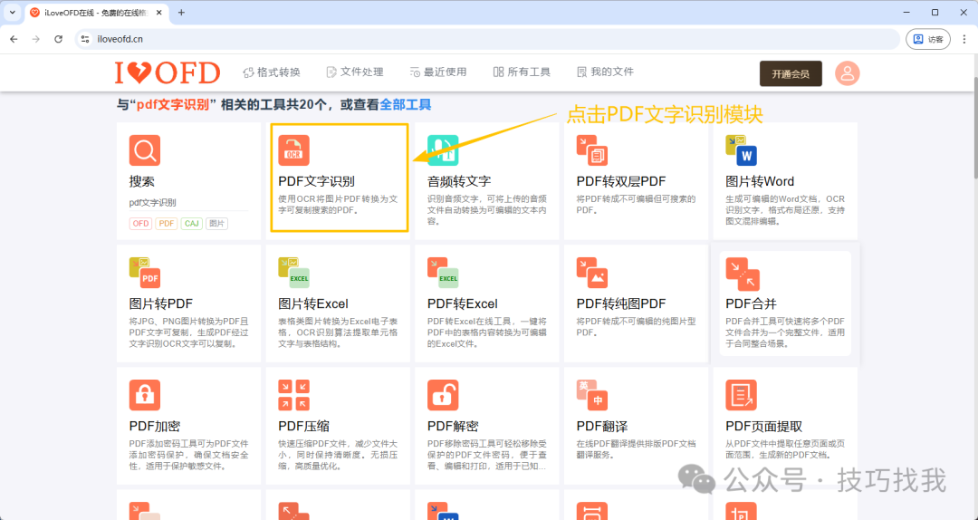The image size is (978, 520).
Task: Click the 全部工具 link
Action: (x=406, y=105)
